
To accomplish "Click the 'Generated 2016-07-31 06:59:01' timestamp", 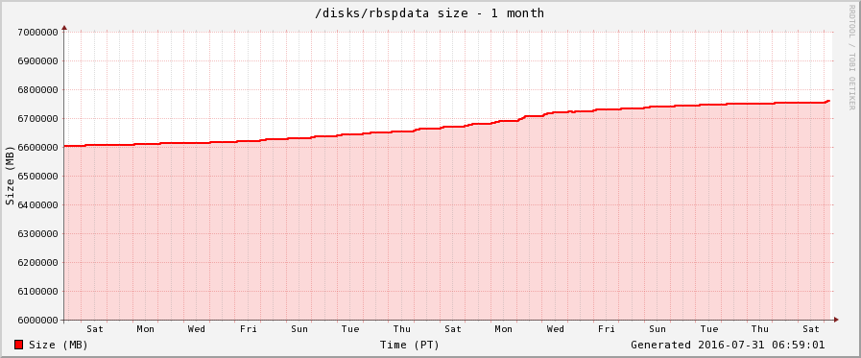I will 728,345.
